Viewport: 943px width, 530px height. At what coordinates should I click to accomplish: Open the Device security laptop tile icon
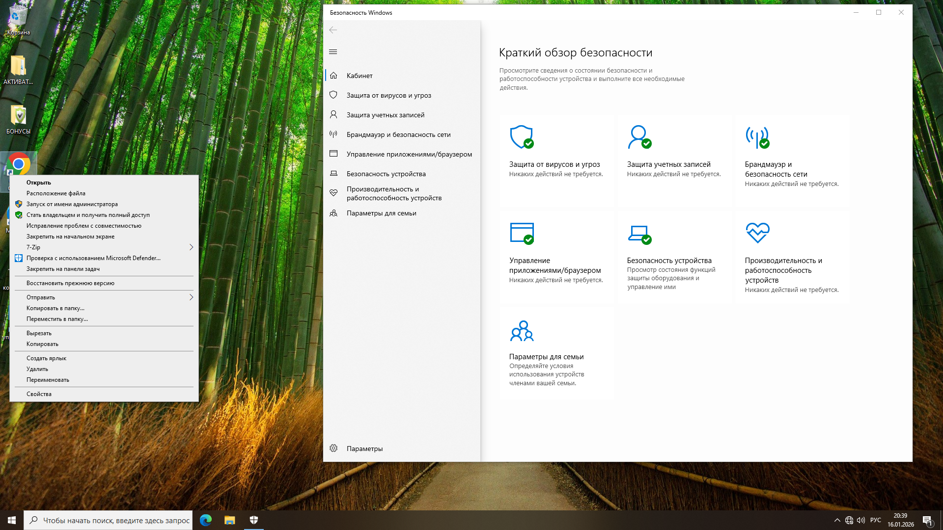pyautogui.click(x=639, y=233)
